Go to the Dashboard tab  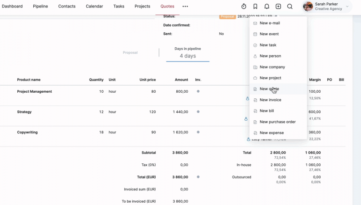click(12, 7)
